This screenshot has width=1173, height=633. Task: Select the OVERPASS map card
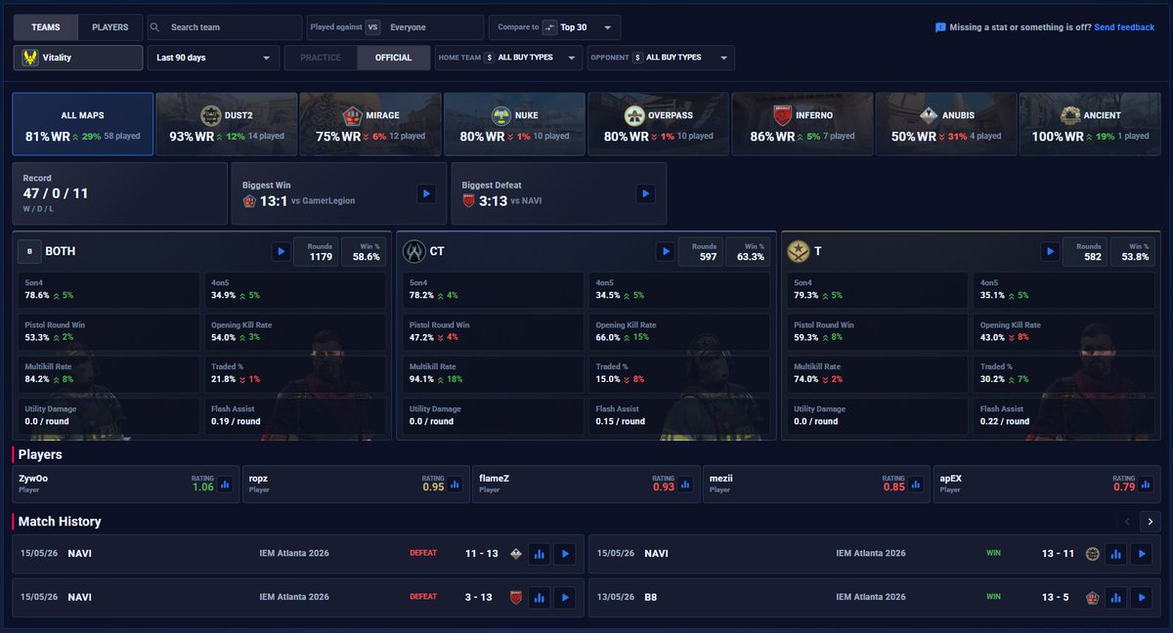(658, 124)
